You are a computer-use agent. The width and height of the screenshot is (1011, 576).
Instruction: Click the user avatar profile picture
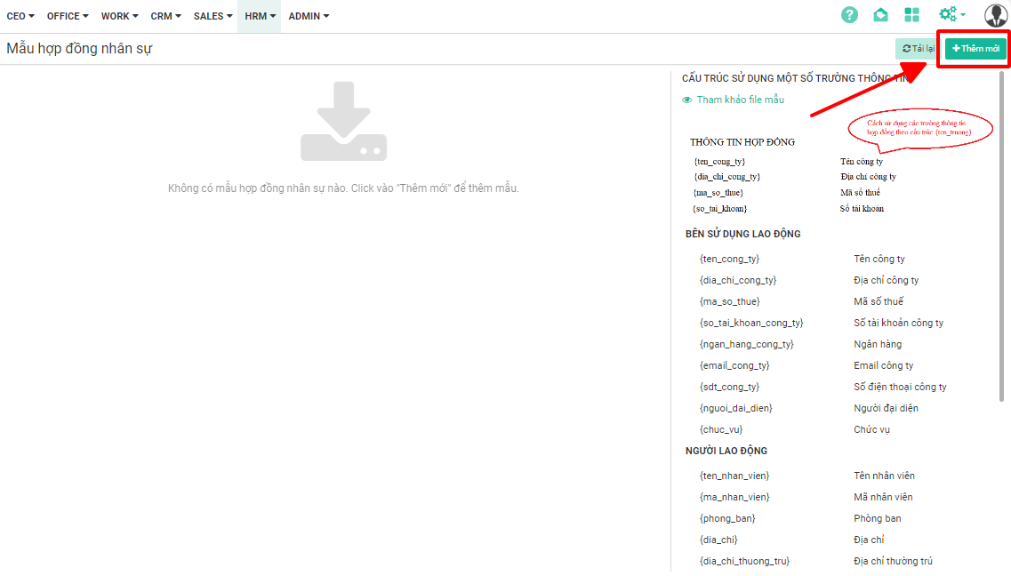pos(995,15)
